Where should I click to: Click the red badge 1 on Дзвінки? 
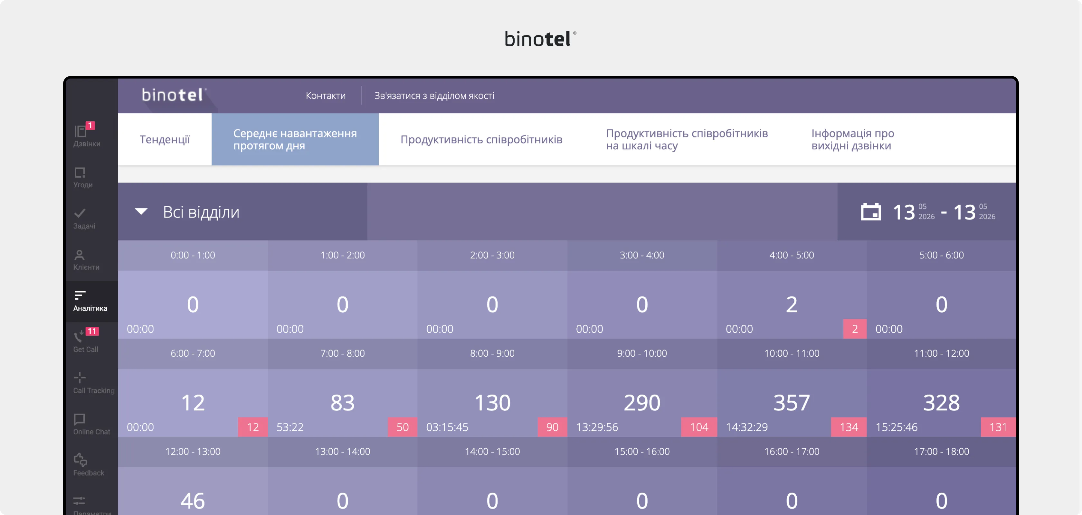pos(90,126)
